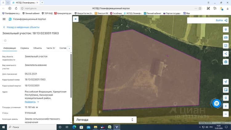Viewport: 231px width, 130px height.
Task: Open the chat assistant bubble
Action: pyautogui.click(x=216, y=104)
